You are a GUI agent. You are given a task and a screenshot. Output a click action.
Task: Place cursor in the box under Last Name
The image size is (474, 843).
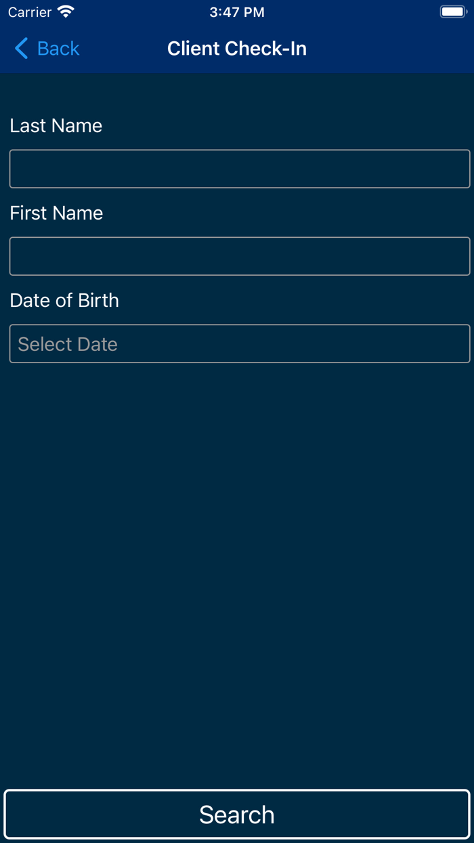click(x=240, y=169)
